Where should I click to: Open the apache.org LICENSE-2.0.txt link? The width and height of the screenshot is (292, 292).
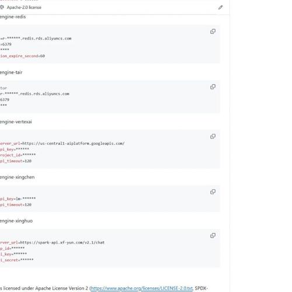click(142, 288)
